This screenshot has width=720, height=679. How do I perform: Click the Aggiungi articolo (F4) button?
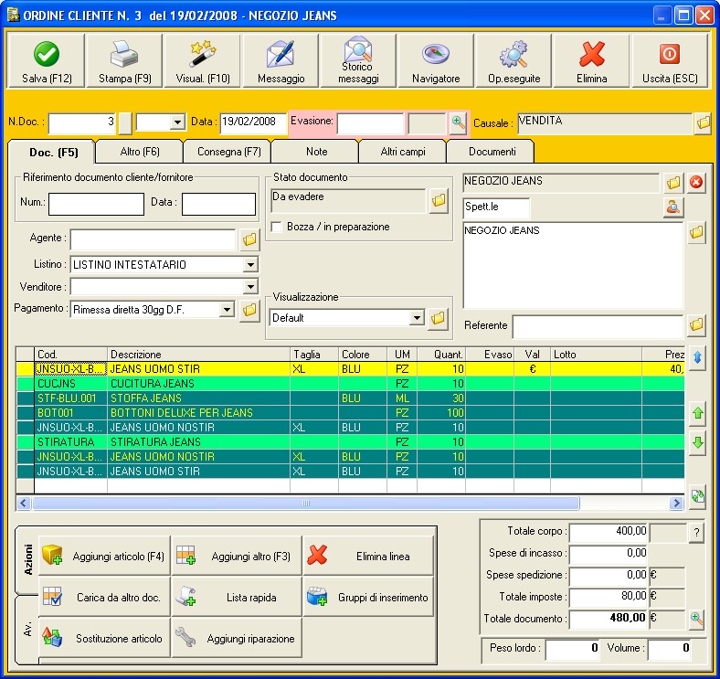point(104,556)
